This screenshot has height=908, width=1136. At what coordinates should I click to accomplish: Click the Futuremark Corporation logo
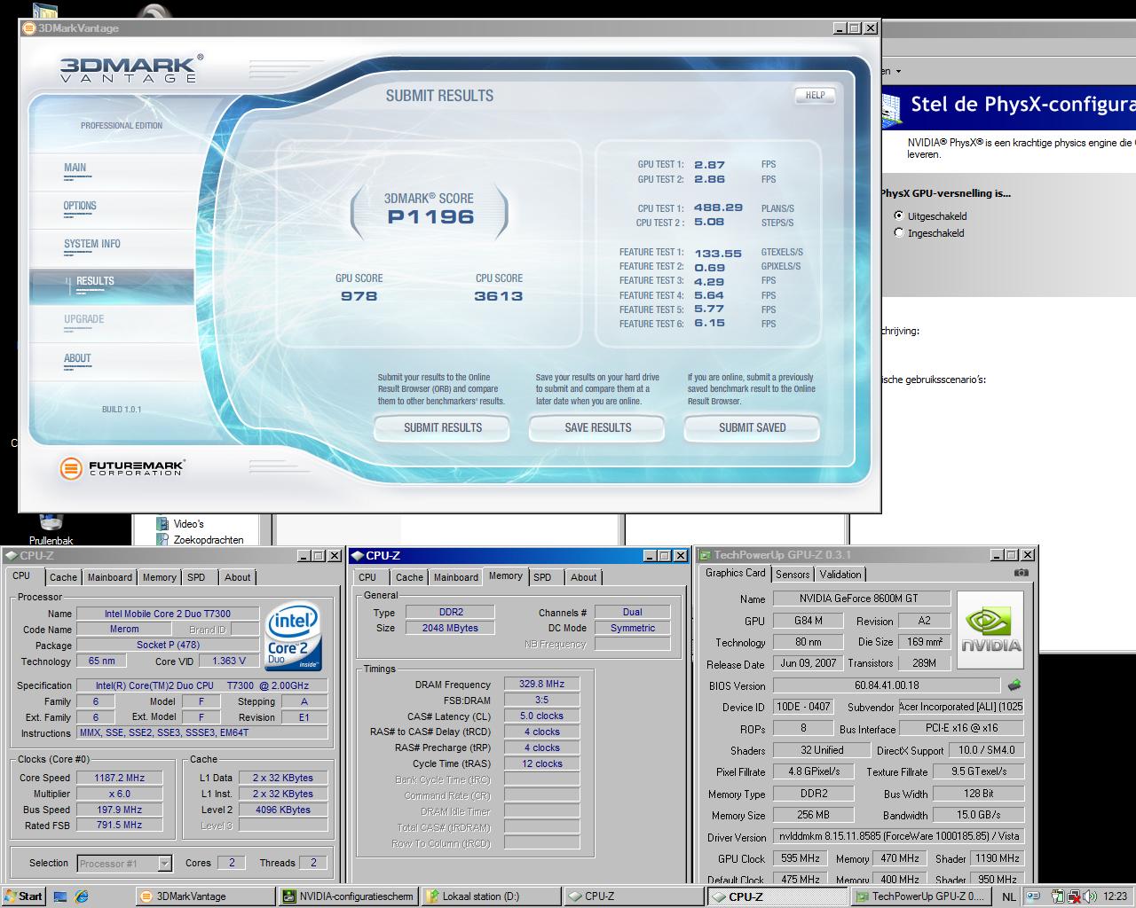[x=122, y=468]
